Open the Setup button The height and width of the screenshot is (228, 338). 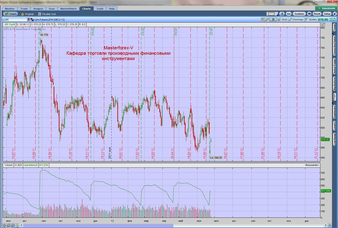327,14
